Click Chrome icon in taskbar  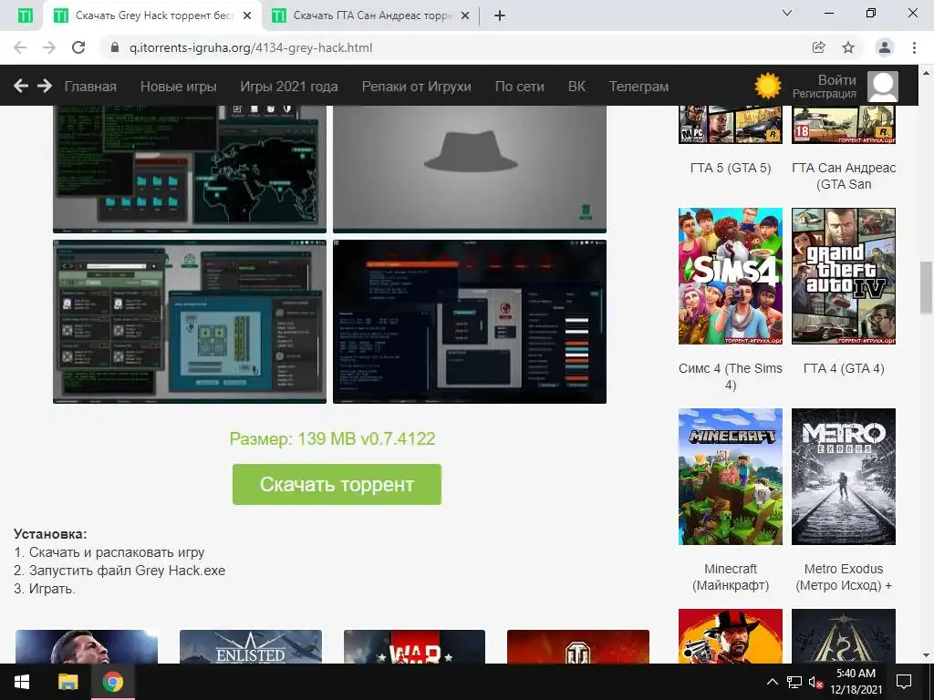click(x=112, y=682)
